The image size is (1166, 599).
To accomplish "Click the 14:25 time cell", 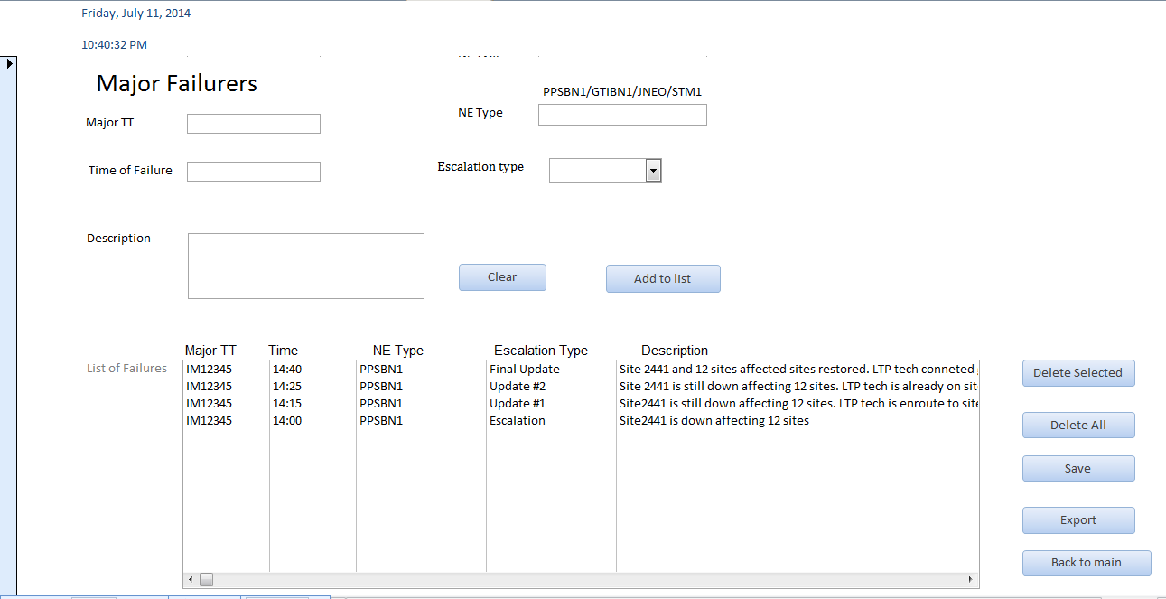I will point(287,387).
